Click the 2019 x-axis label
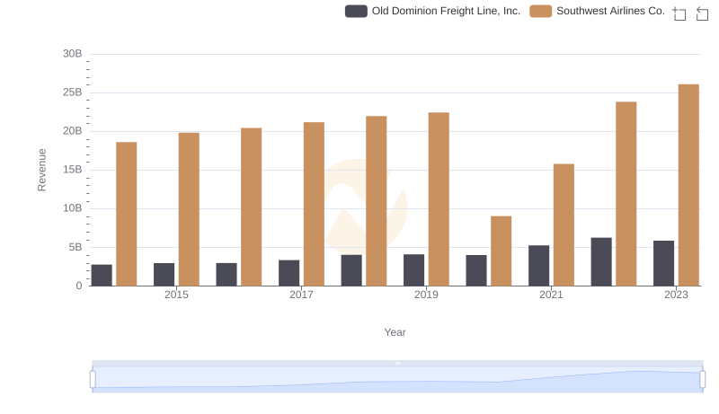719x414 pixels. (x=426, y=295)
